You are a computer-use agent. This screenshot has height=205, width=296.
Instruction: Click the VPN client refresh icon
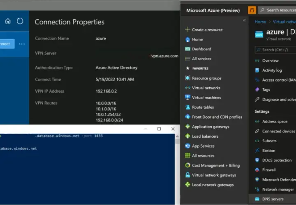coord(20,21)
